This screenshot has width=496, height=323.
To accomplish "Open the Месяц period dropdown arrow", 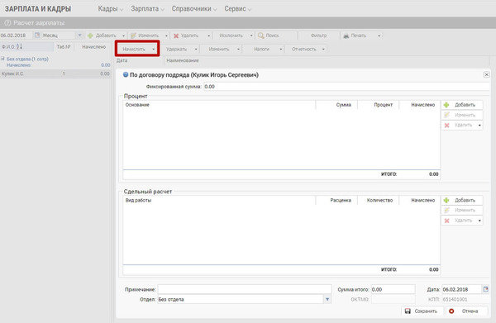I will tap(80, 35).
